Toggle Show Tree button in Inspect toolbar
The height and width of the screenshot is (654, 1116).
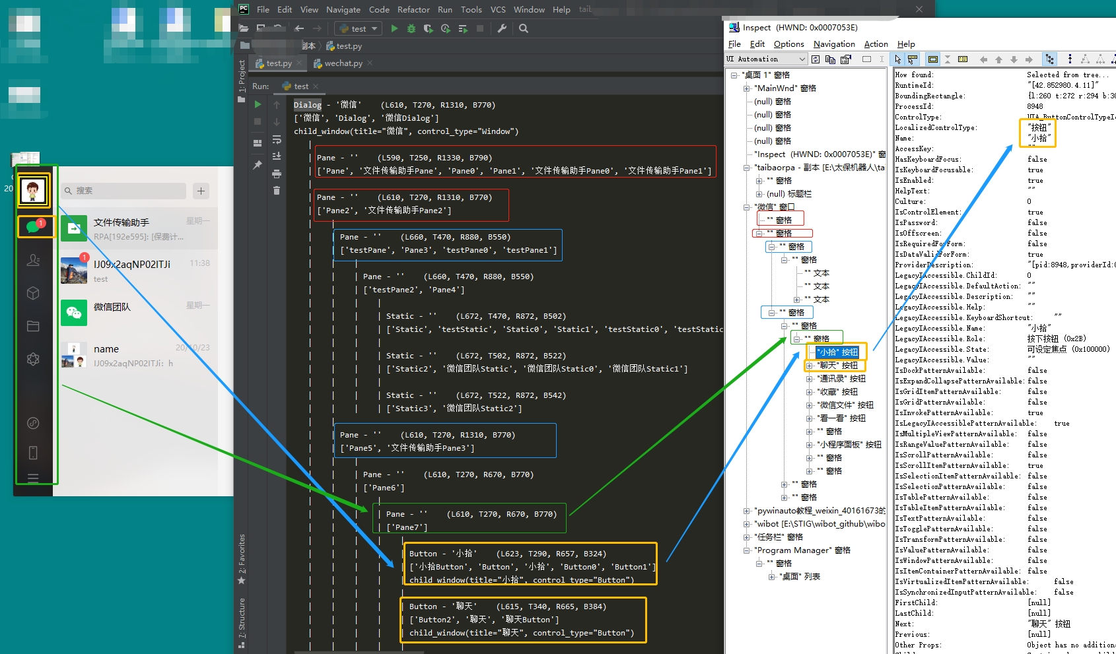coord(1049,59)
